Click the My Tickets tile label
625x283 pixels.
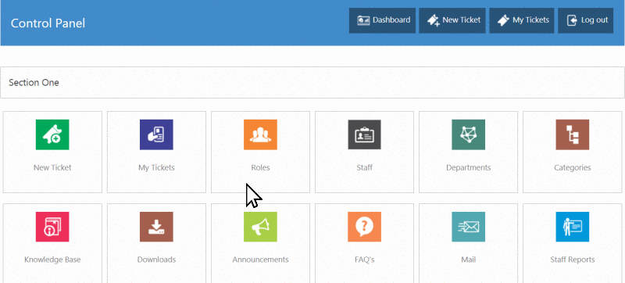coord(156,167)
